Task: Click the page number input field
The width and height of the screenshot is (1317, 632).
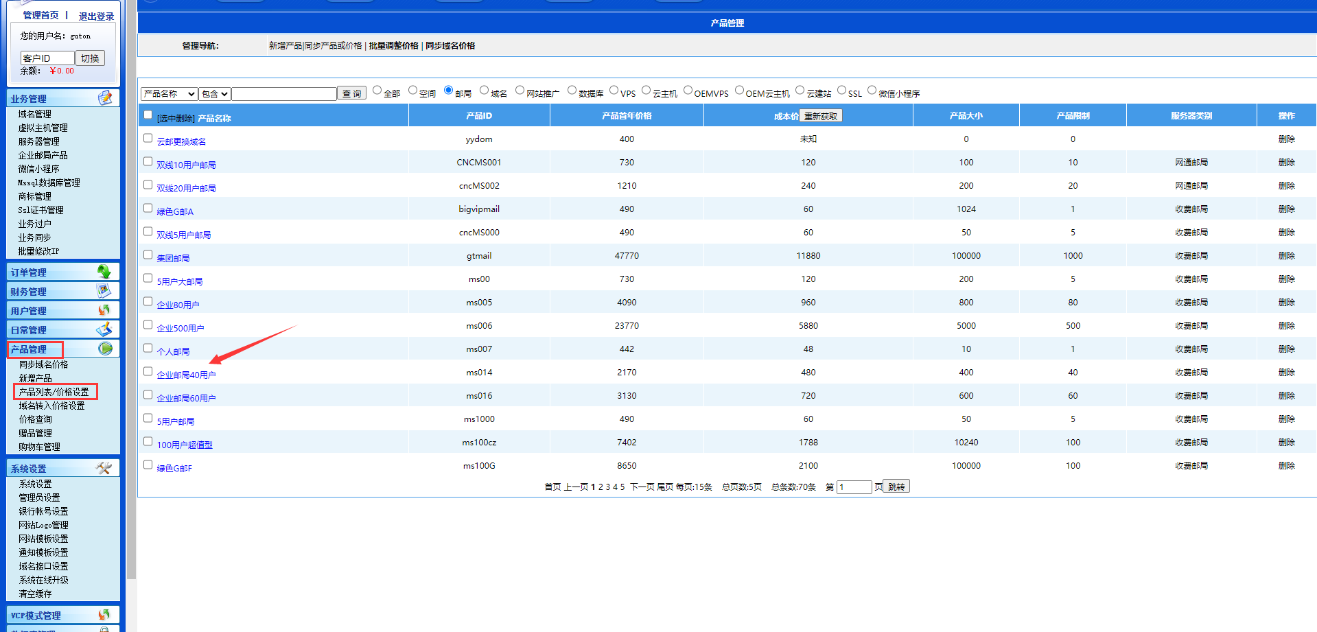Action: [x=854, y=487]
